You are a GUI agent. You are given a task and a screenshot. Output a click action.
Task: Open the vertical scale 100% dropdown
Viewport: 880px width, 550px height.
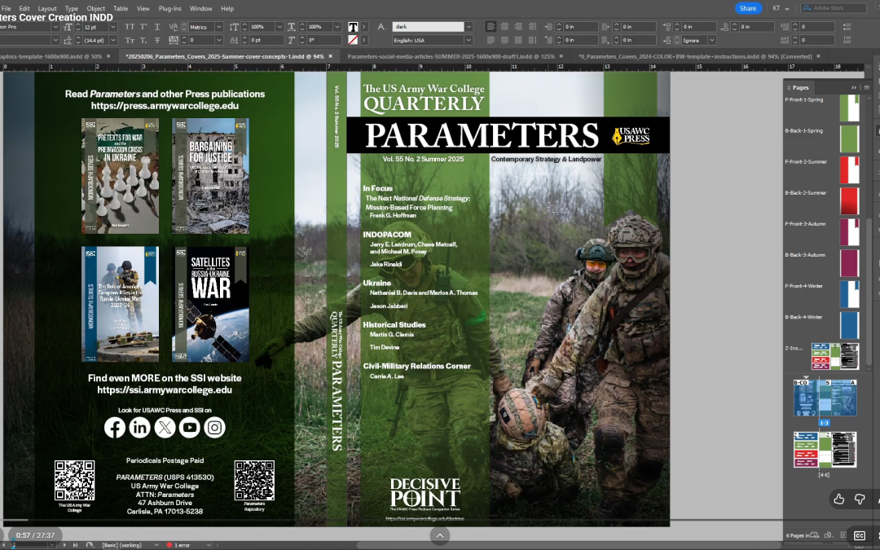point(279,27)
